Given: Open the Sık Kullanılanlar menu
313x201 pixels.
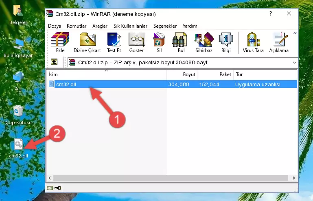Looking at the screenshot, I should click(x=130, y=26).
